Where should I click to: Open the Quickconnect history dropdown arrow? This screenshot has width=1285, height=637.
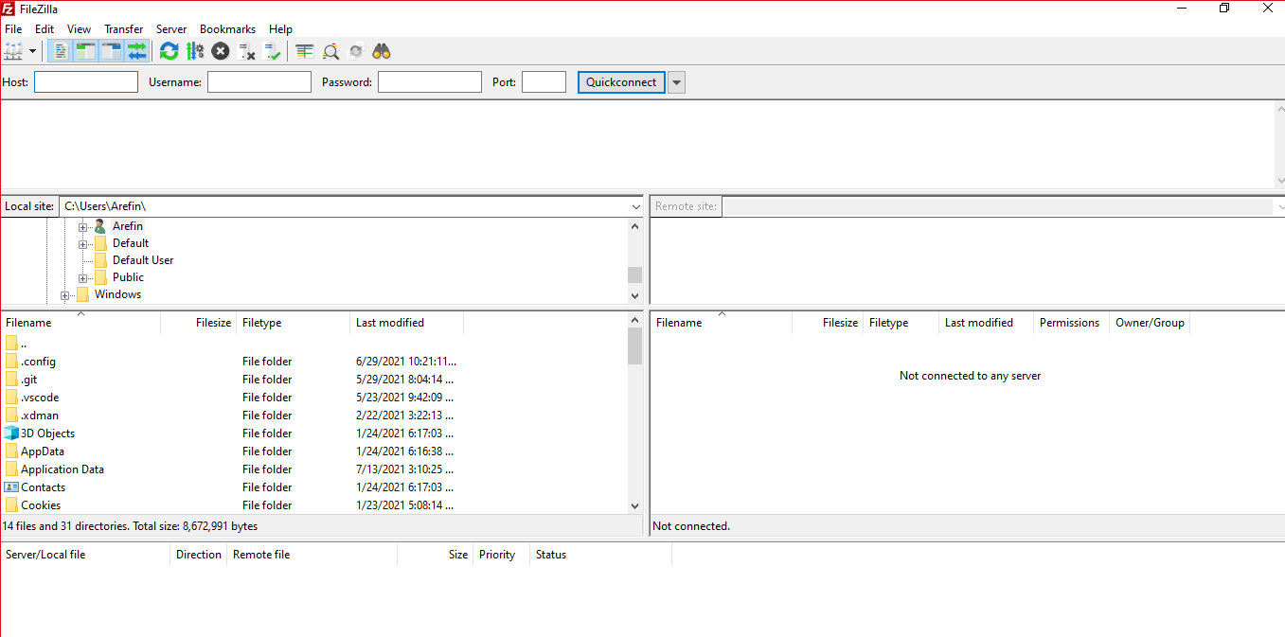tap(676, 82)
